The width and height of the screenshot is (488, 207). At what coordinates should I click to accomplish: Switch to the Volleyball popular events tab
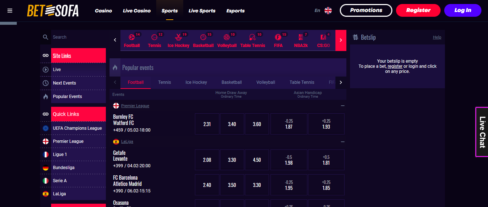[x=266, y=82]
